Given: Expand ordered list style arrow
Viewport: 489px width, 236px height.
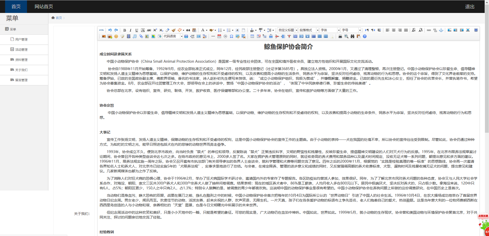Looking at the screenshot, I should 224,30.
